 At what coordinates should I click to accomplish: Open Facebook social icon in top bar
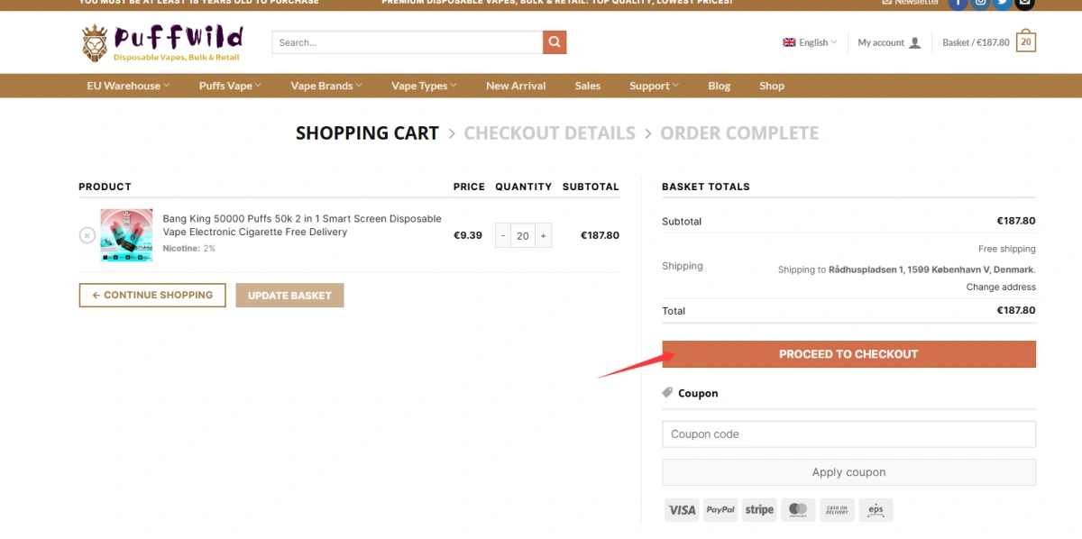pyautogui.click(x=957, y=3)
